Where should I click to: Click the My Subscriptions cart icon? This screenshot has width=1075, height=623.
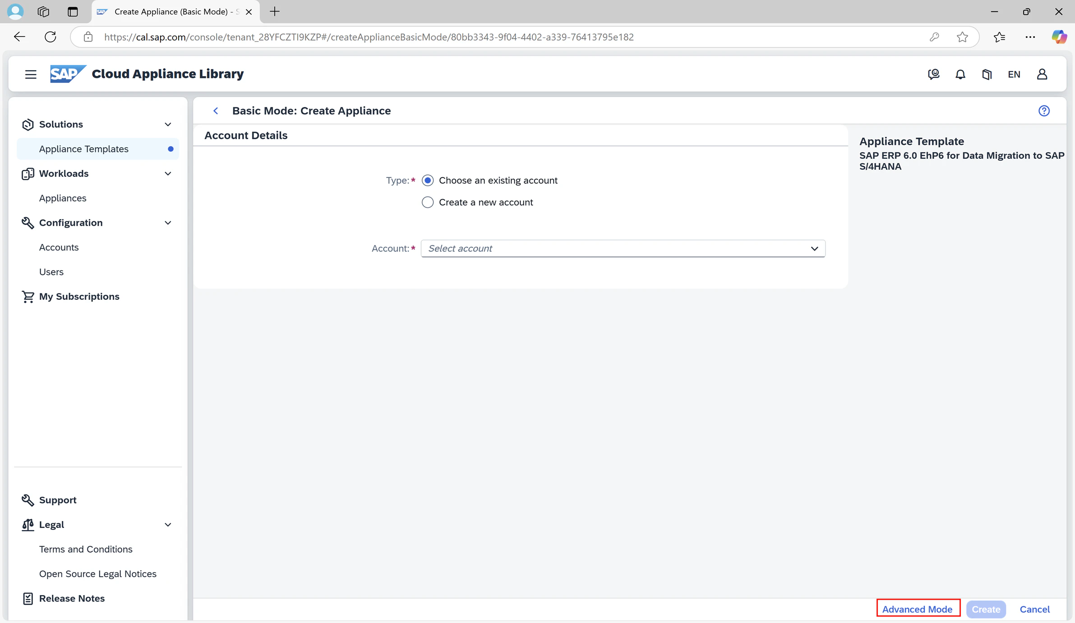28,297
